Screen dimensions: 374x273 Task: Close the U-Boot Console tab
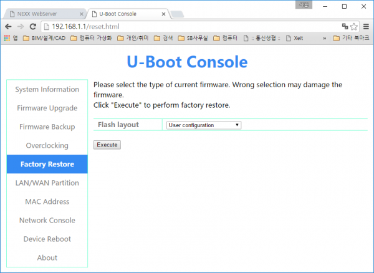(x=163, y=14)
